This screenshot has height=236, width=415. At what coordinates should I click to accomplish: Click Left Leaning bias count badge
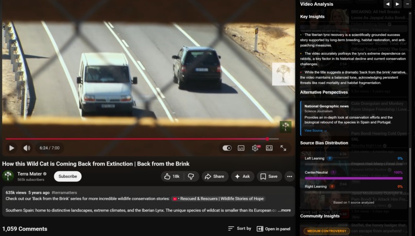pyautogui.click(x=330, y=158)
